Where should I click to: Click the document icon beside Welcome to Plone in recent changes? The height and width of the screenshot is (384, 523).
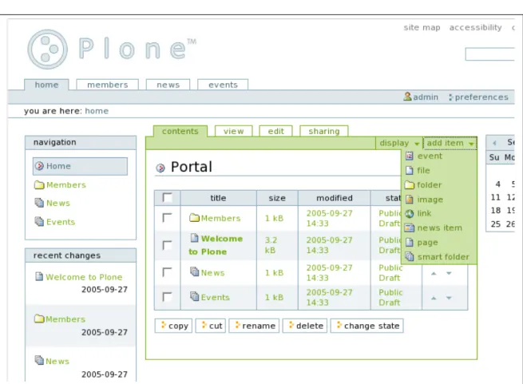39,276
